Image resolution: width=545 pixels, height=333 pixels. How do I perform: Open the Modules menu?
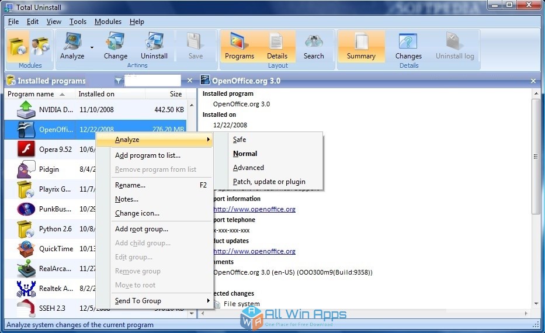click(107, 22)
